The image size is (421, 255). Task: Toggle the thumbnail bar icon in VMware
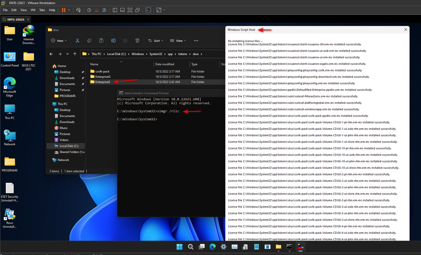[x=122, y=10]
